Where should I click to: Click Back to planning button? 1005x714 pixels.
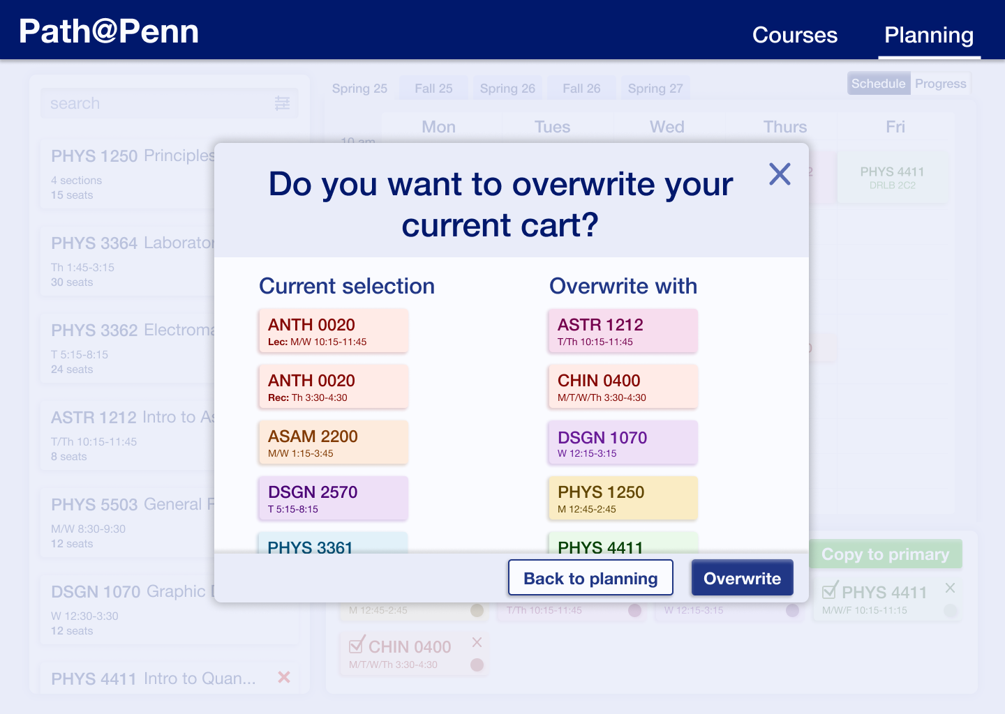tap(590, 578)
